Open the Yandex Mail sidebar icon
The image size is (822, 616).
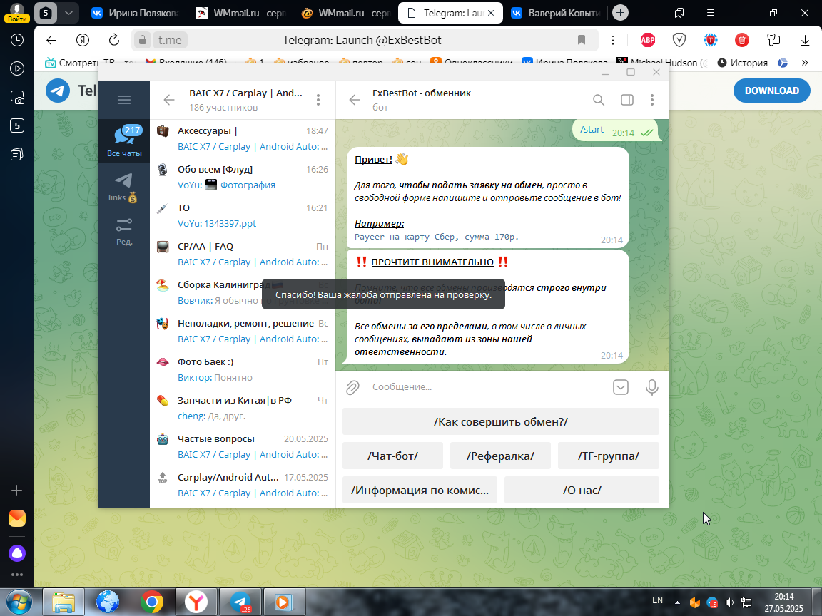(x=17, y=518)
